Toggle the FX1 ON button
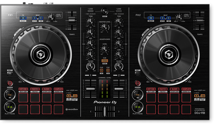The height and width of the screenshot is (127, 214). click(23, 18)
